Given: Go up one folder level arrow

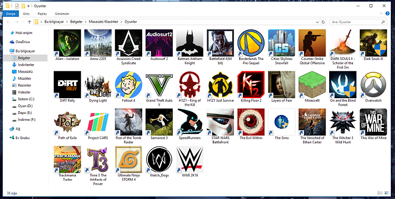Looking at the screenshot, I should (x=29, y=22).
